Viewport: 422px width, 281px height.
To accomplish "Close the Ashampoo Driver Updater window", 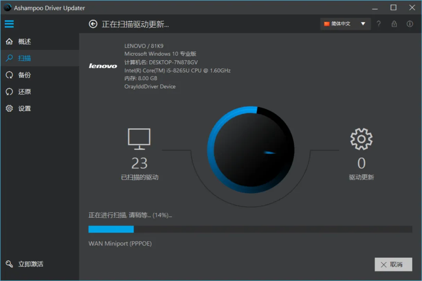I will (412, 7).
